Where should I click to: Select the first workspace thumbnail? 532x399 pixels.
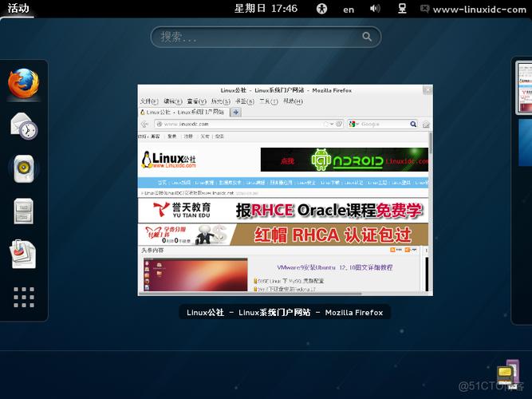coord(524,87)
